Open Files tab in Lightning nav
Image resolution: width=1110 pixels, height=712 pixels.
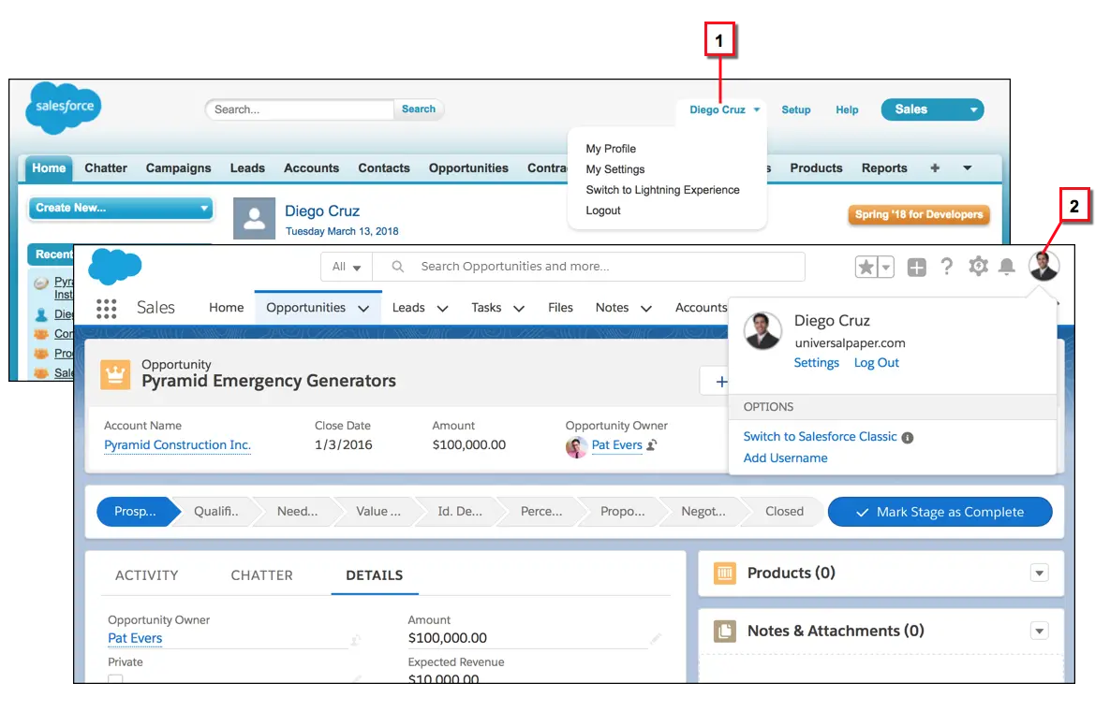click(560, 308)
